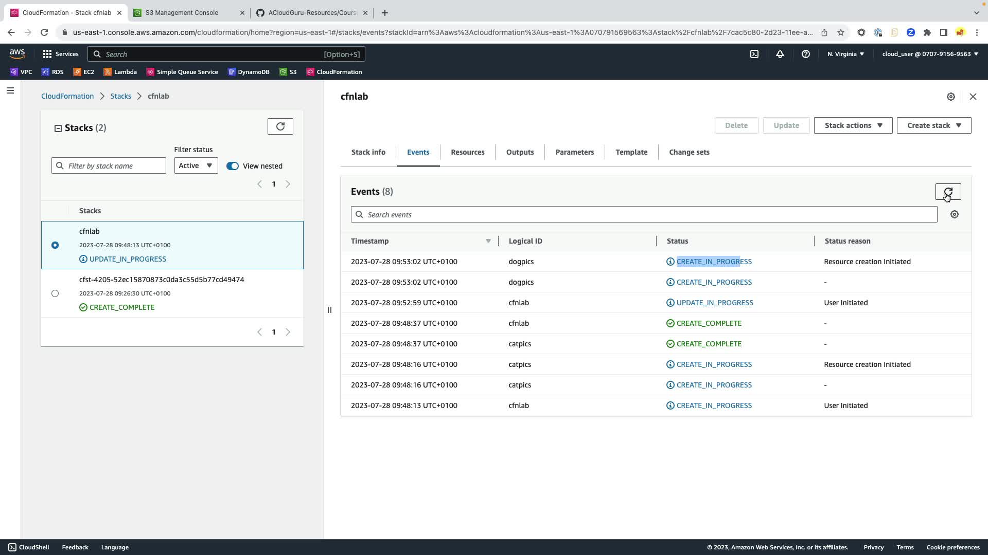Image resolution: width=988 pixels, height=555 pixels.
Task: Open the AWS help menu icon
Action: click(x=806, y=54)
